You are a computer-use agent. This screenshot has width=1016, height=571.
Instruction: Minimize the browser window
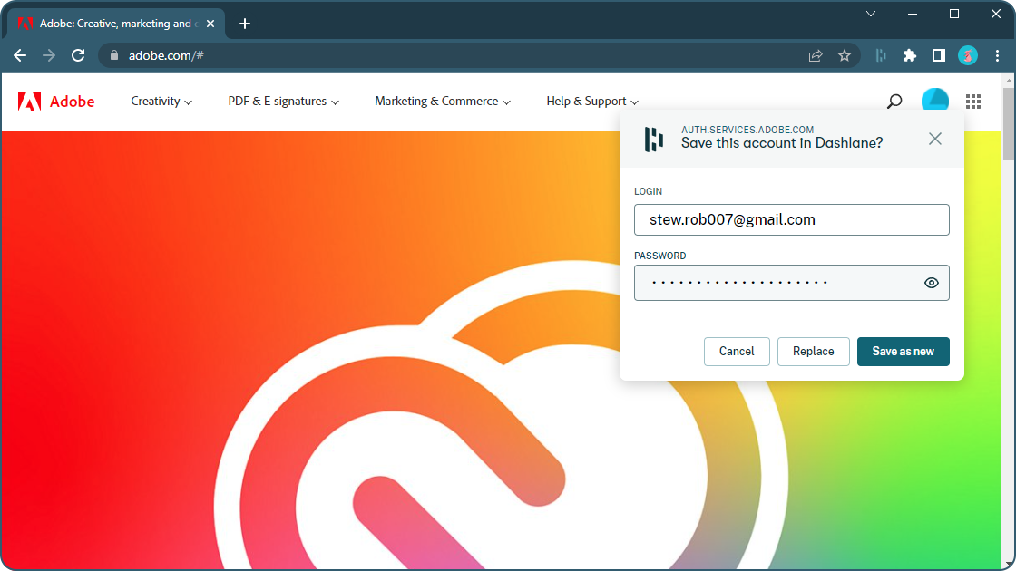913,14
